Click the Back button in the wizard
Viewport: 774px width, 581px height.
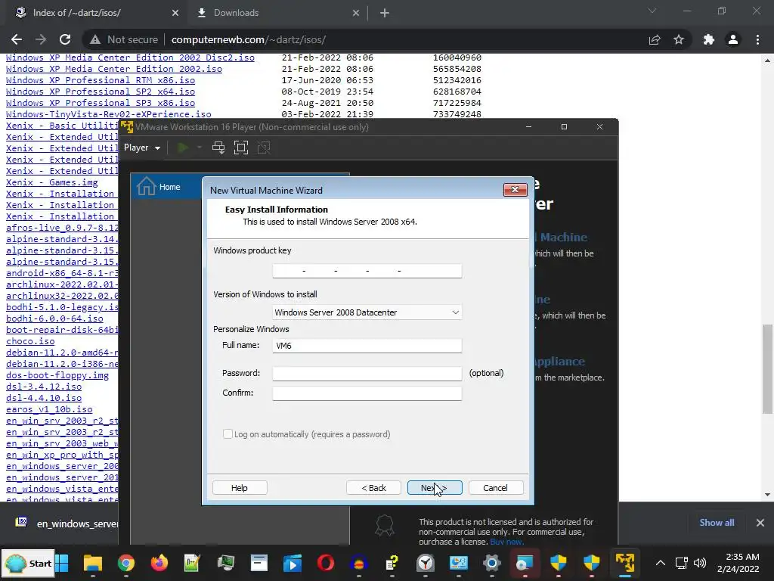373,488
